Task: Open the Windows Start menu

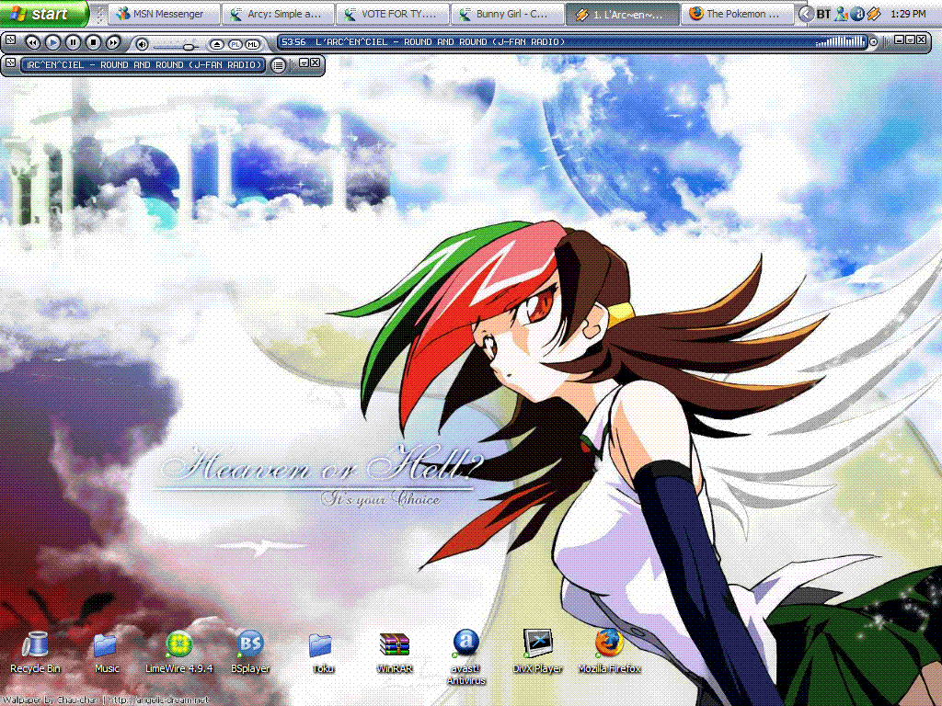Action: (44, 13)
